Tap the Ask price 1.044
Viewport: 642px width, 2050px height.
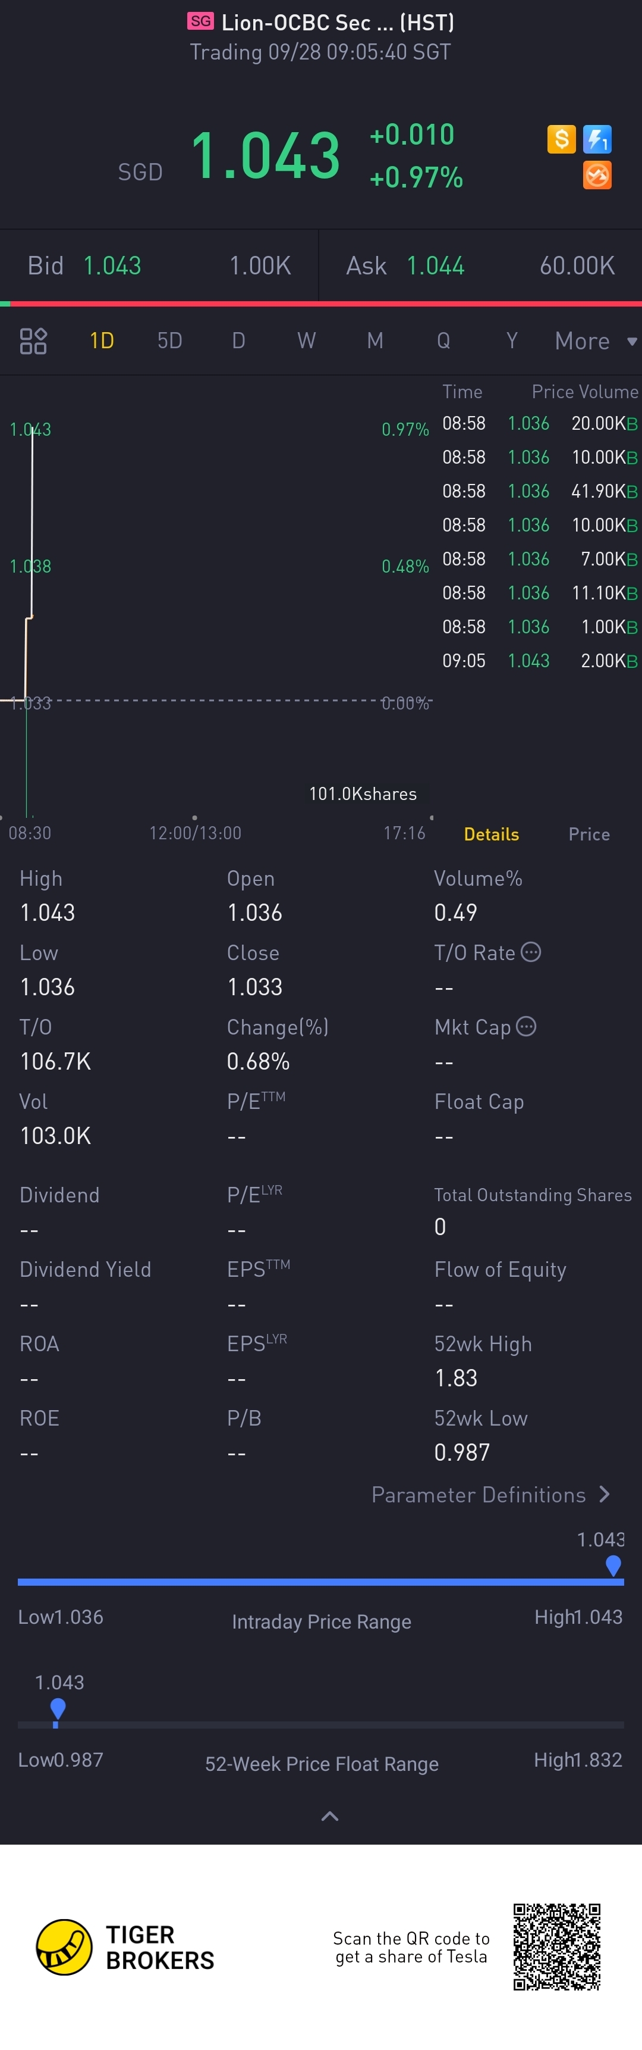click(435, 266)
